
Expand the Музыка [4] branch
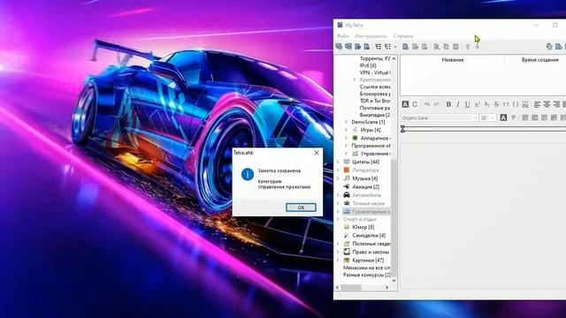338,178
